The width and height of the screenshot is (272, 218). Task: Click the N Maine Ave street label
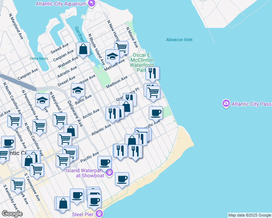(x=132, y=37)
